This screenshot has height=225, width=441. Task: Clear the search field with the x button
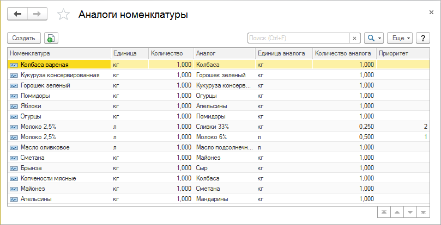click(x=354, y=38)
